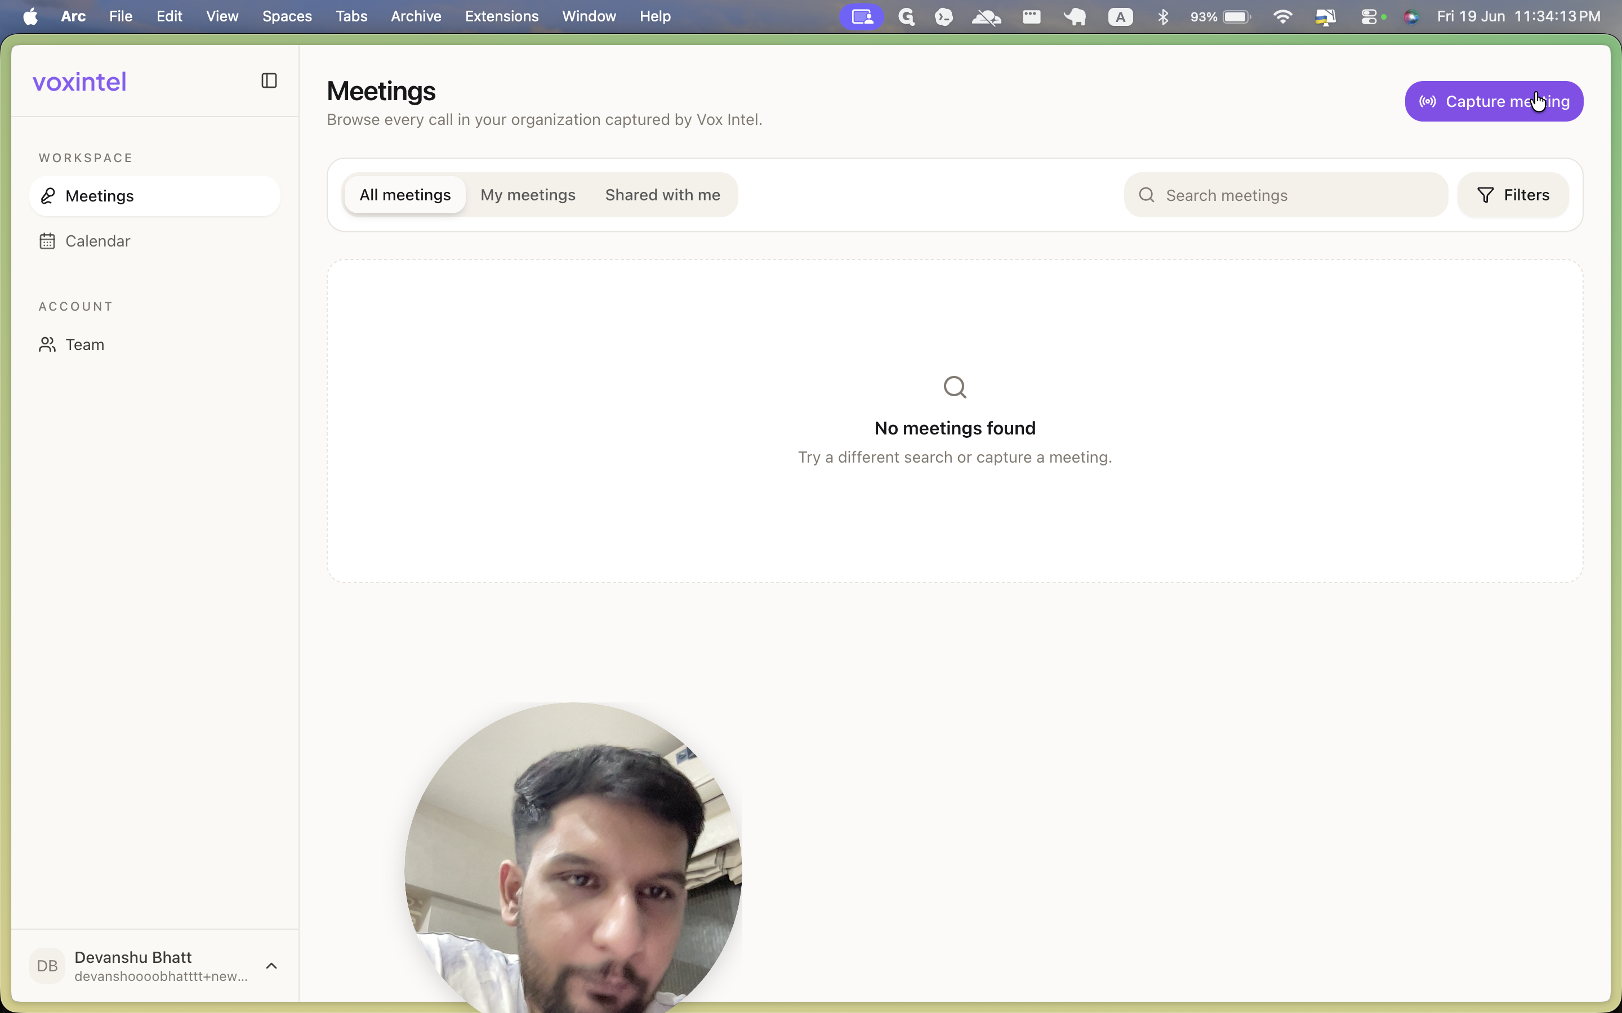The height and width of the screenshot is (1013, 1622).
Task: Expand the Devanshu Bhatt account menu chevron
Action: 271,965
